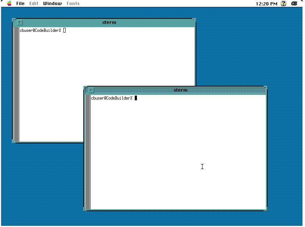Viewport: 305px width, 227px height.
Task: Open the application switcher menu icon
Action: pyautogui.click(x=294, y=4)
